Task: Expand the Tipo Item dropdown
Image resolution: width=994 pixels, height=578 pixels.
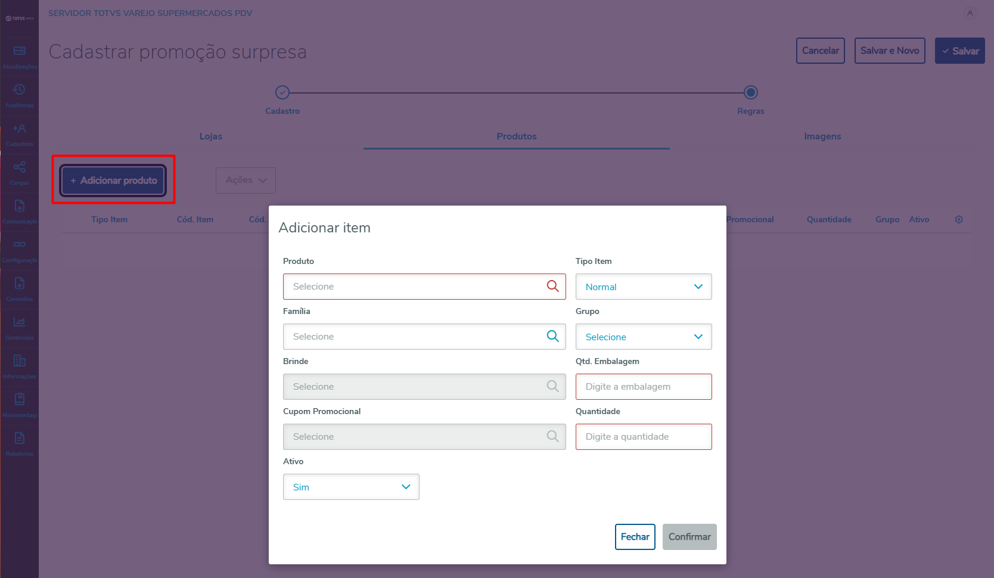Action: (644, 287)
